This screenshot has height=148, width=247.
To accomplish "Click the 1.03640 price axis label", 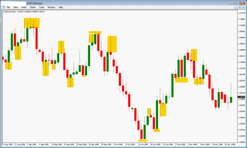I will 242,118.
